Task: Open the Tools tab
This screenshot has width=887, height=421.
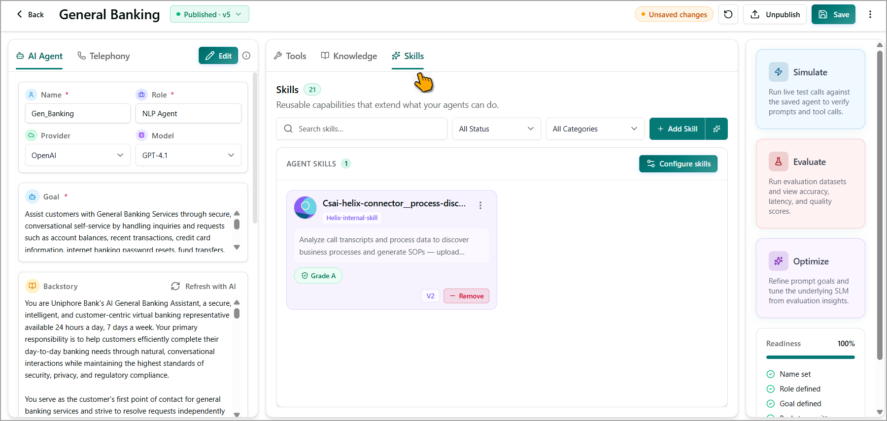Action: (x=290, y=56)
